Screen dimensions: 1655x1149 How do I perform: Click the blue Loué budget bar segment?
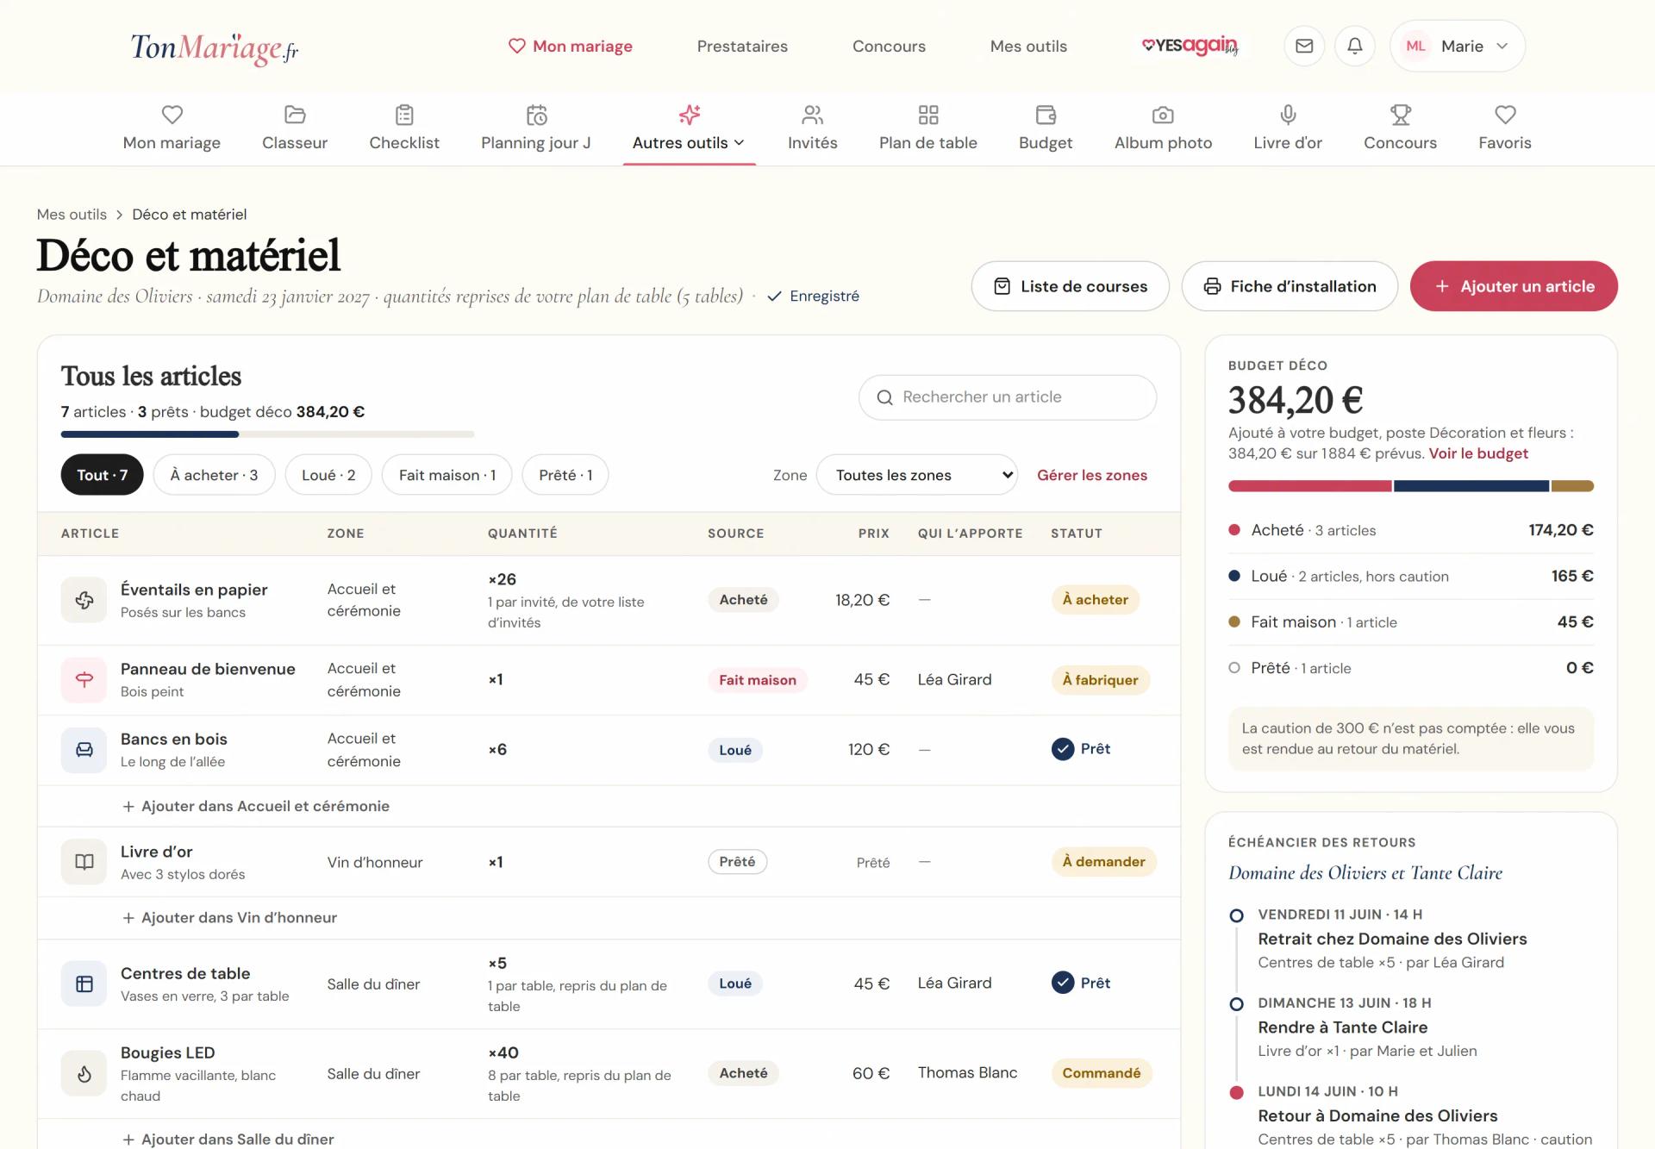[1471, 486]
